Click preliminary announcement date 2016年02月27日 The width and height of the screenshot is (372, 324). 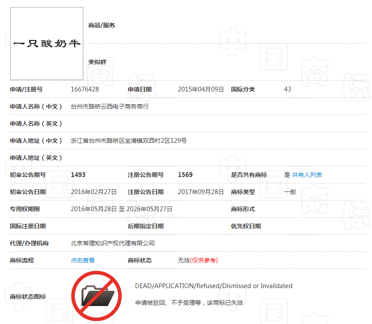coord(93,192)
